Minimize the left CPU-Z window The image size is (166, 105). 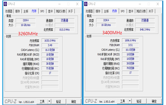pyautogui.click(x=59, y=4)
